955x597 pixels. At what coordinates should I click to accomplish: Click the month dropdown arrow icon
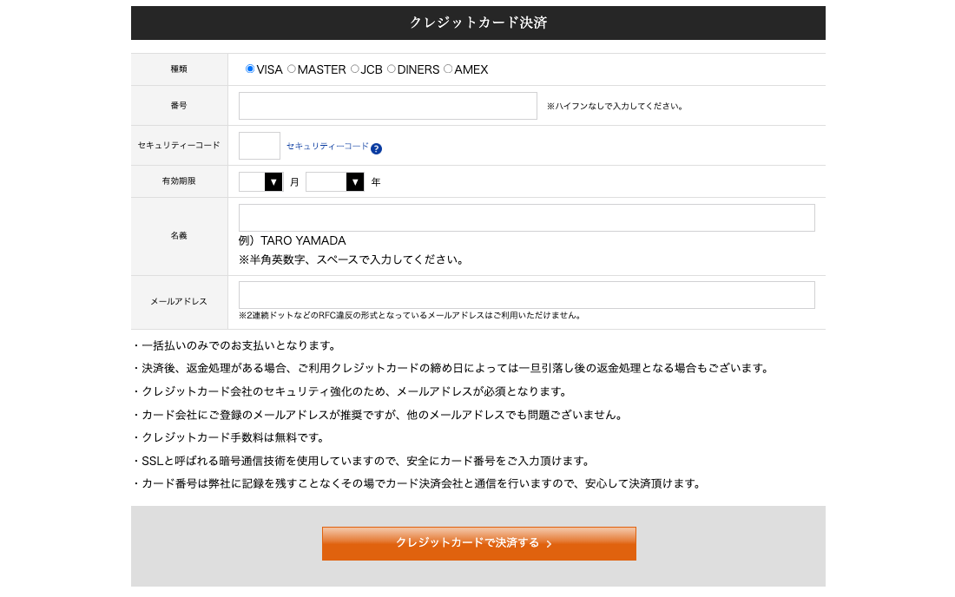(x=274, y=181)
